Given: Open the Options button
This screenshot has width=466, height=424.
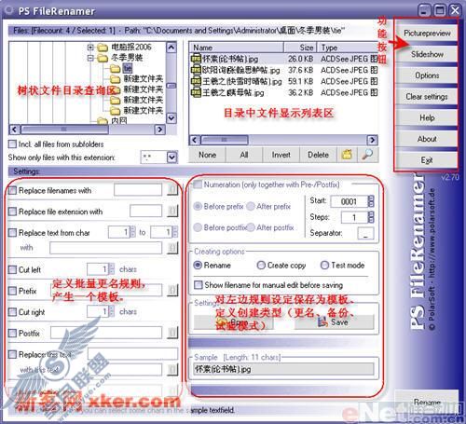Looking at the screenshot, I should pyautogui.click(x=427, y=75).
